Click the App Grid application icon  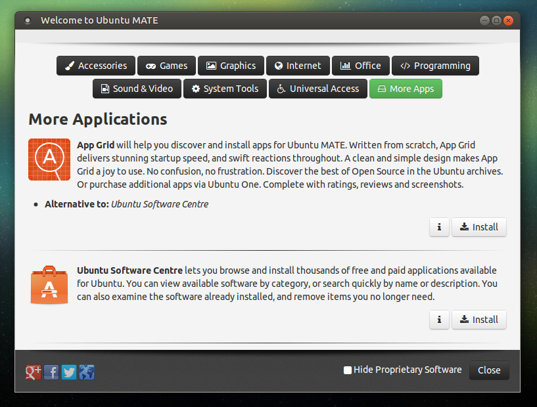(49, 159)
